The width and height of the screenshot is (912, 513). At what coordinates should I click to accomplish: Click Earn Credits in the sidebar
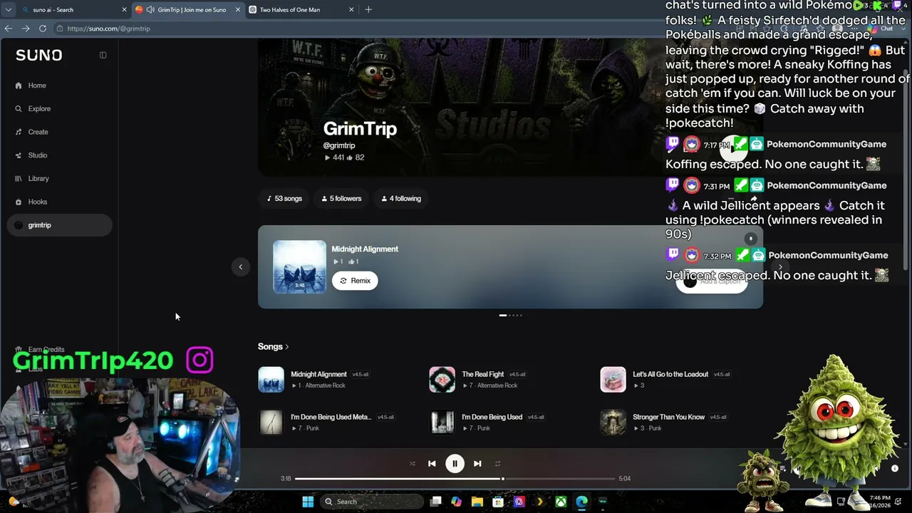point(46,350)
